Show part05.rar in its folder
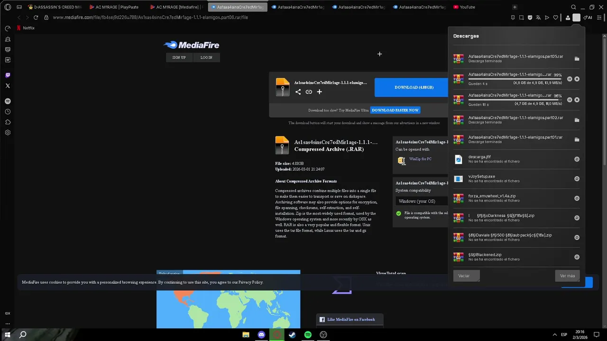 click(577, 59)
